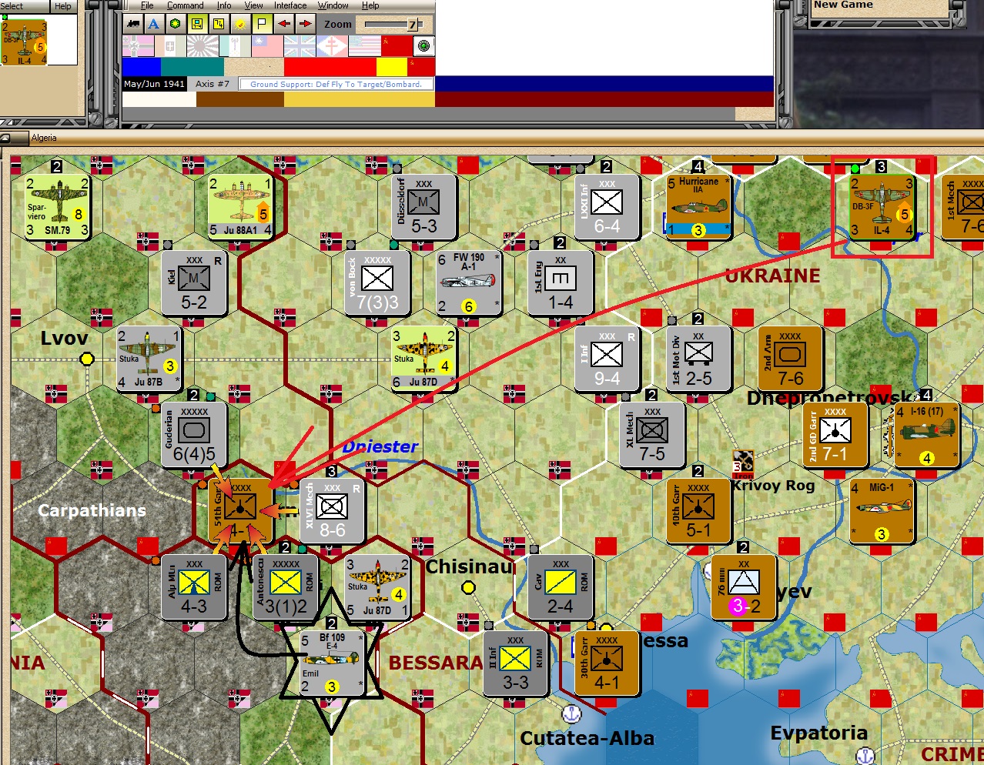Select the Soviet red flag

397,46
